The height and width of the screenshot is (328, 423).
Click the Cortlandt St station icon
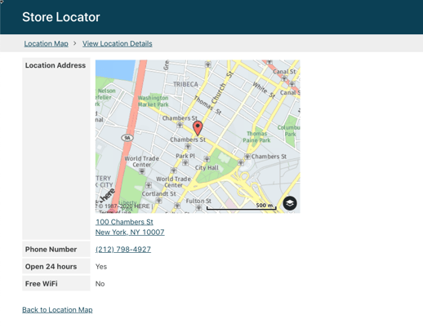158,201
